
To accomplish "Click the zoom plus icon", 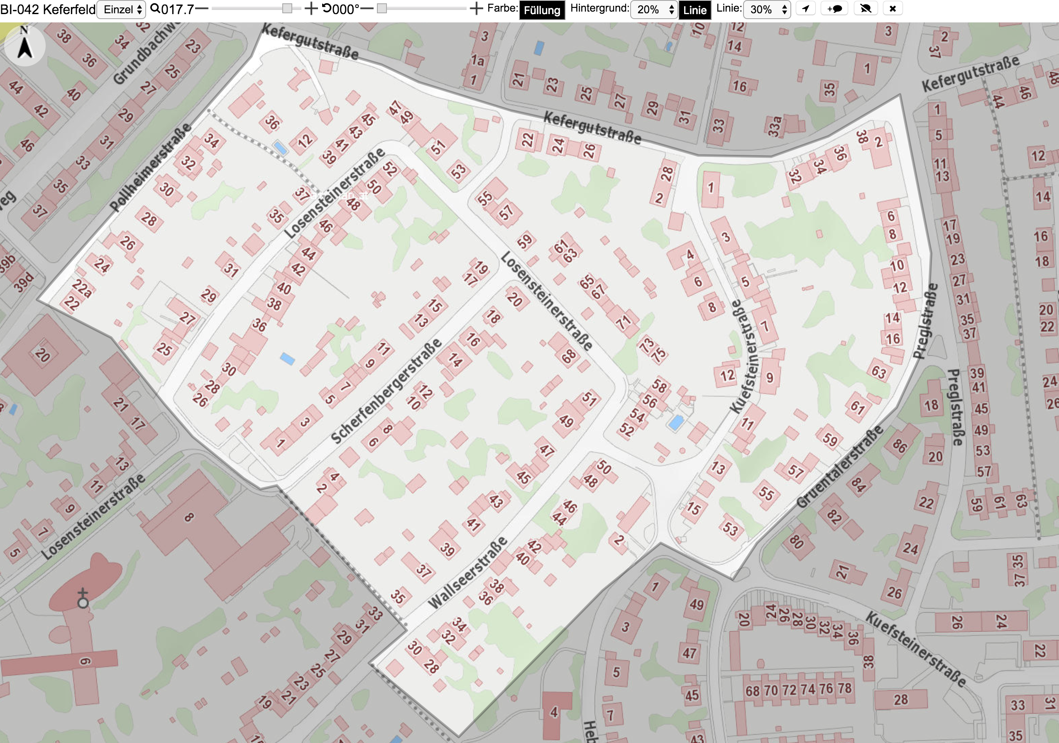I will tap(311, 9).
